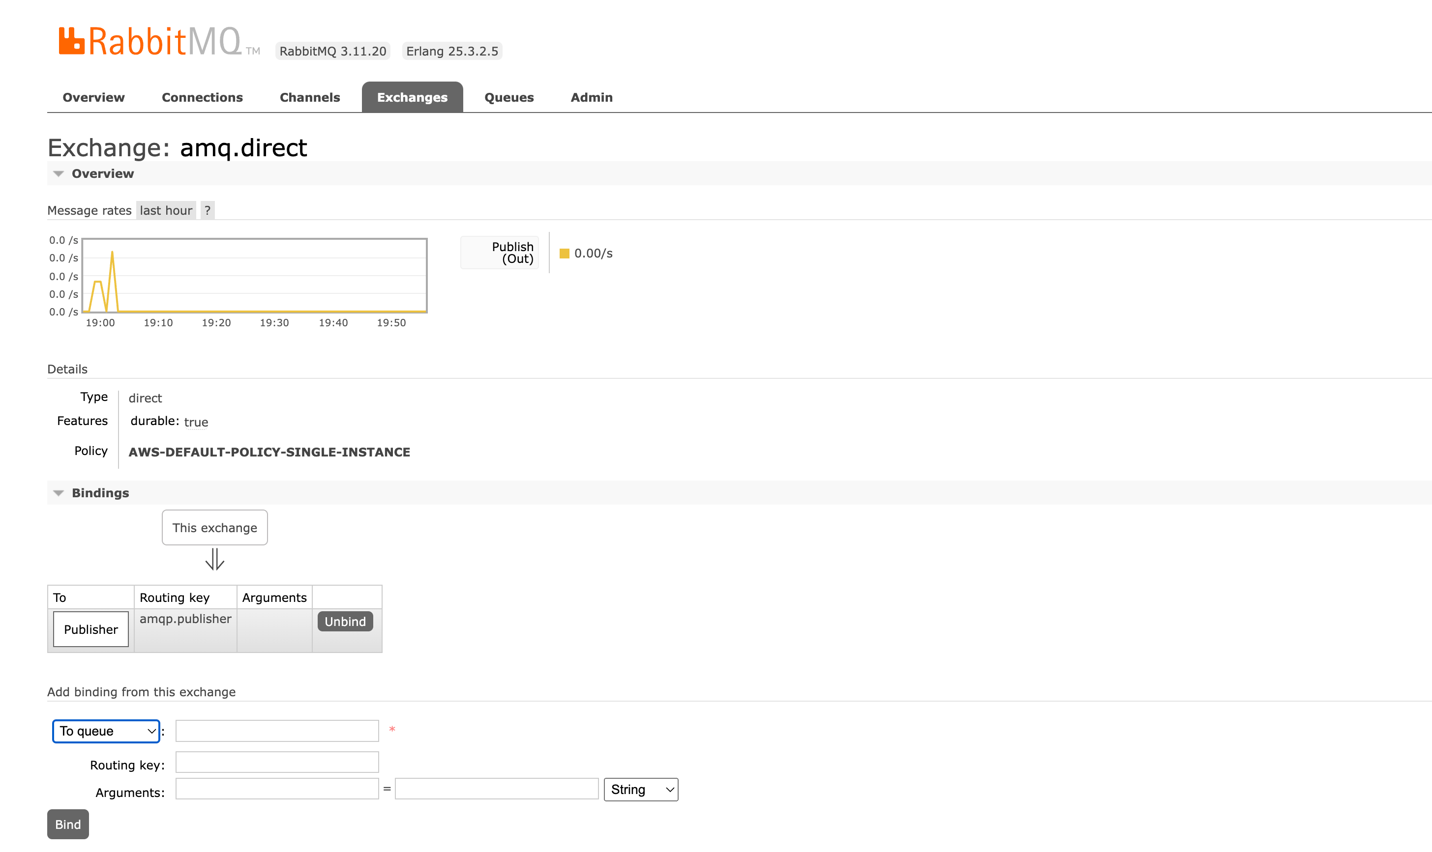The height and width of the screenshot is (852, 1432).
Task: Click the Bind button
Action: [67, 824]
